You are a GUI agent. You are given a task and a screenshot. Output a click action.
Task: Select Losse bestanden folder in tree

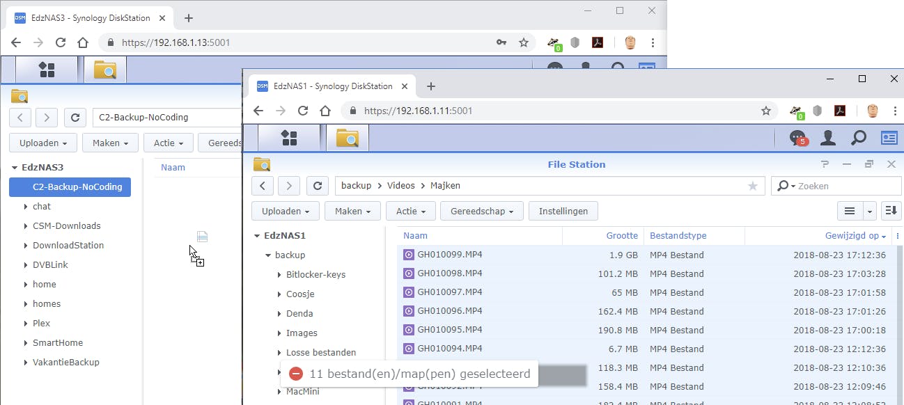pyautogui.click(x=321, y=353)
